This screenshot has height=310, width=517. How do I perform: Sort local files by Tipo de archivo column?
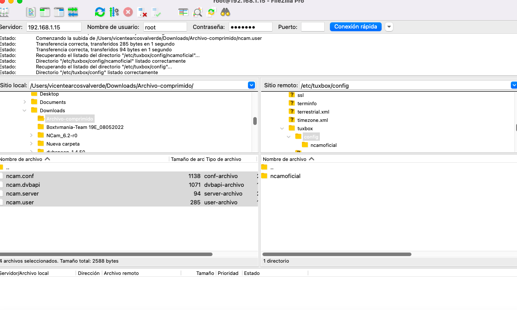pyautogui.click(x=223, y=159)
